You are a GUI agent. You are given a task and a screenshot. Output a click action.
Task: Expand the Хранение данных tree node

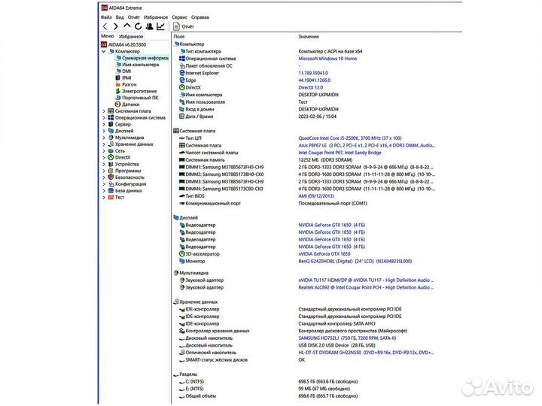point(104,144)
